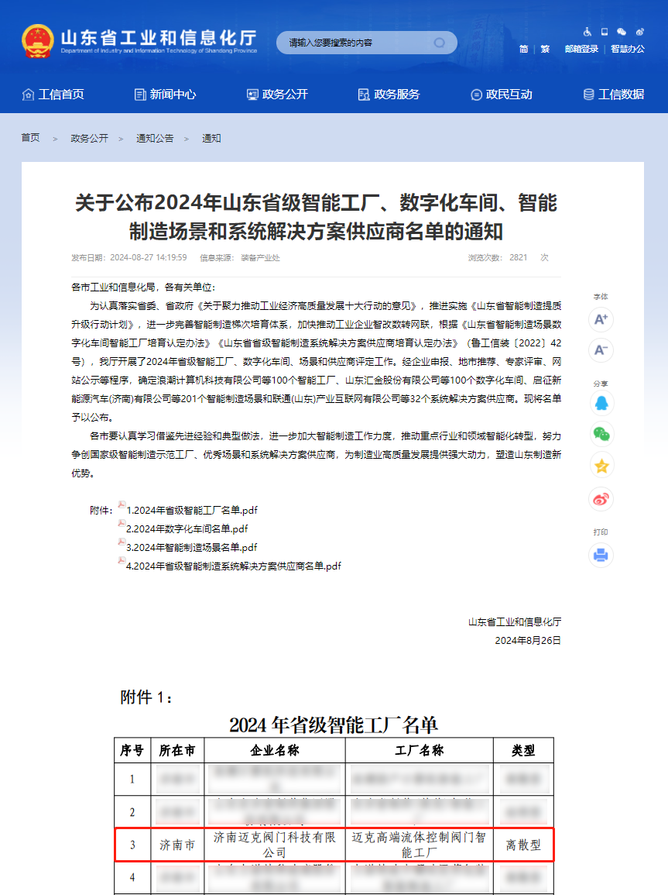This screenshot has width=668, height=895.
Task: Open 新闻中心 navigation menu
Action: pos(165,95)
